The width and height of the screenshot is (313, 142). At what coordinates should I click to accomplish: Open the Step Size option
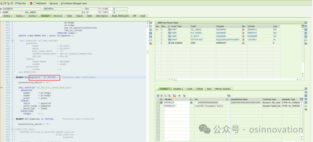coord(20,3)
